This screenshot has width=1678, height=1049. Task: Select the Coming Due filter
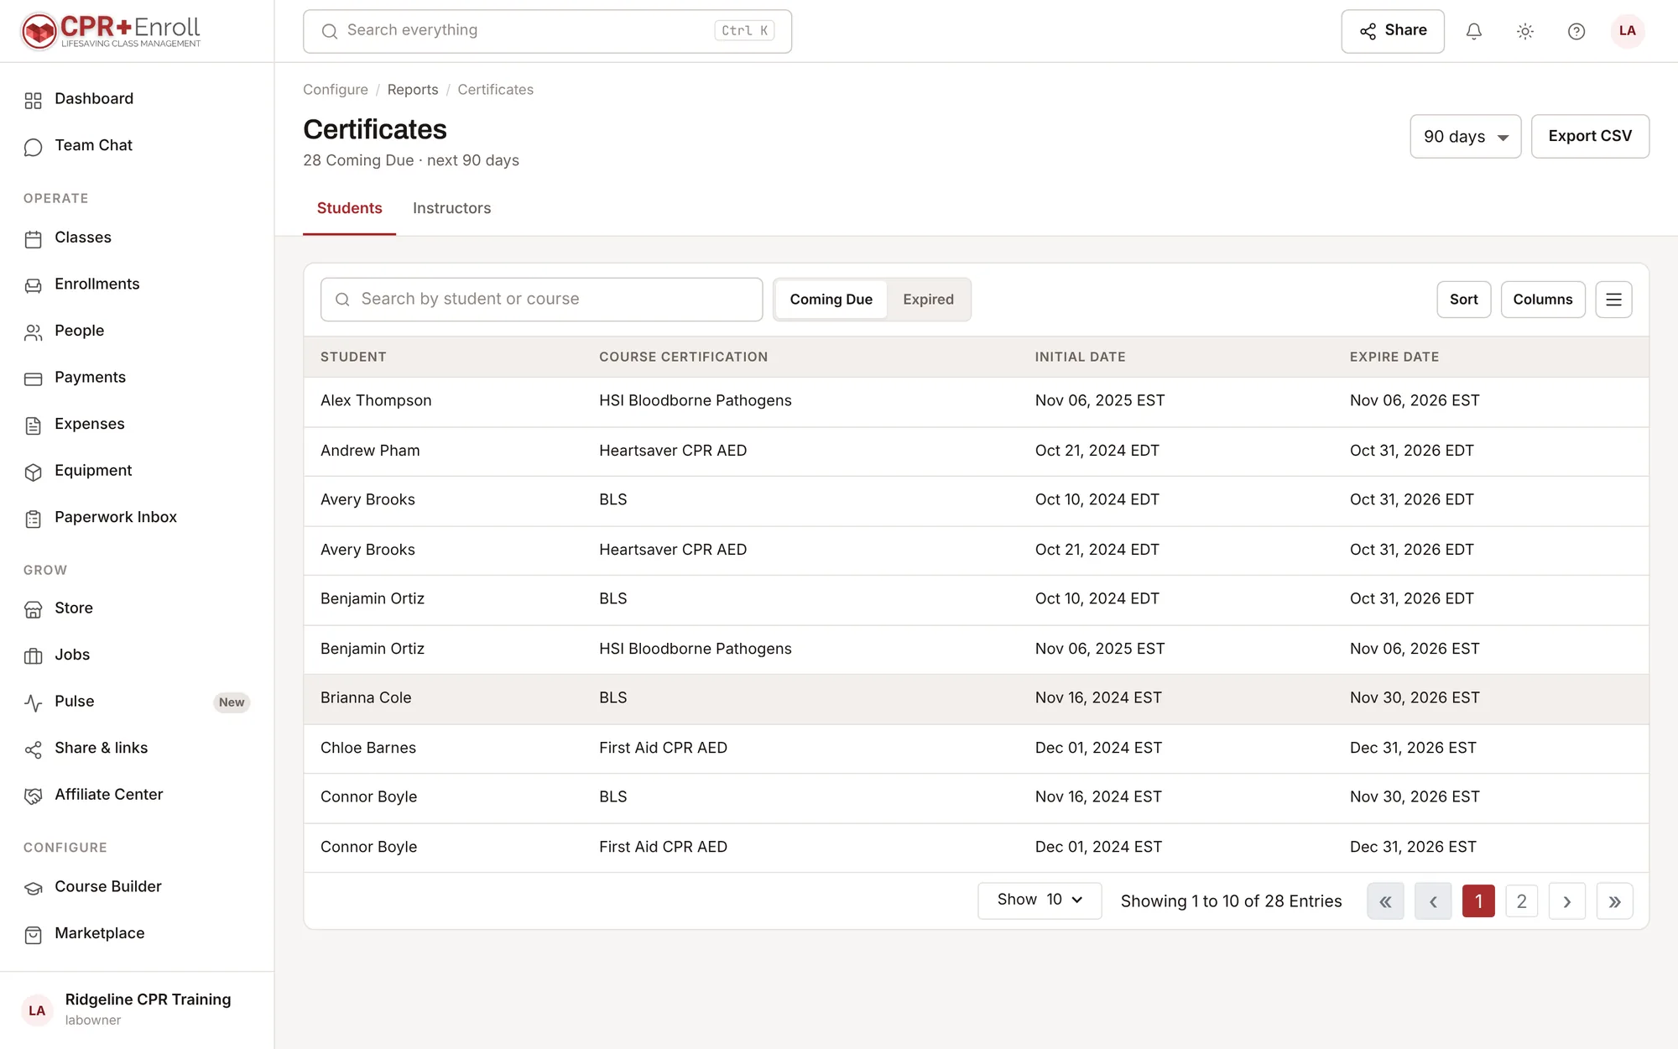pyautogui.click(x=831, y=300)
